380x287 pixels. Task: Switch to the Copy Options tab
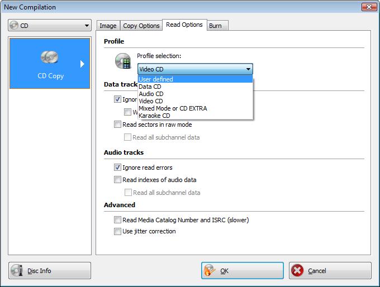coord(141,26)
